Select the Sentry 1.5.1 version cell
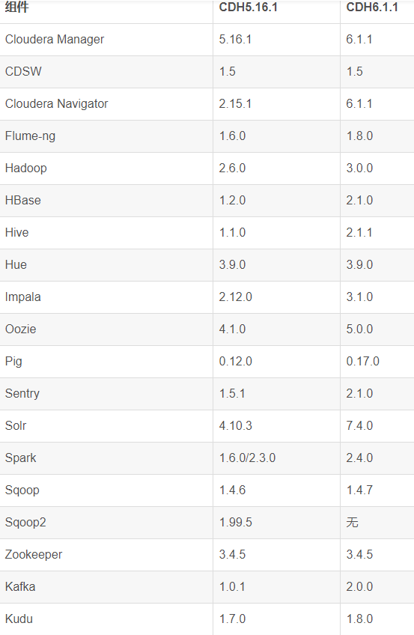414x635 pixels. (232, 393)
